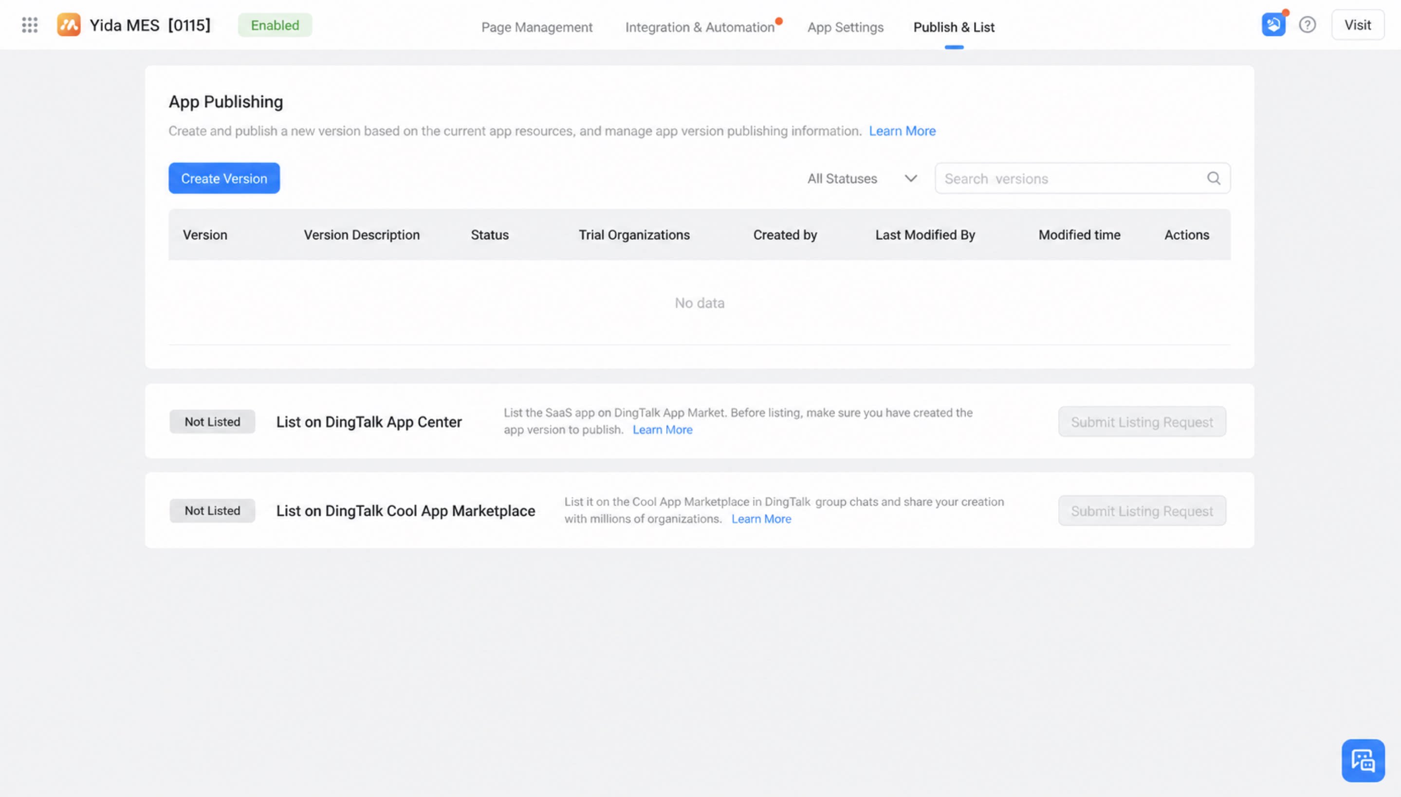Viewport: 1401px width, 797px height.
Task: Open the floating chat feedback icon
Action: point(1363,761)
